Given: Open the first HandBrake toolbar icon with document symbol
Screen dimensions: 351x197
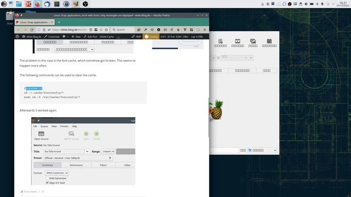Looking at the screenshot, I should [x=220, y=43].
